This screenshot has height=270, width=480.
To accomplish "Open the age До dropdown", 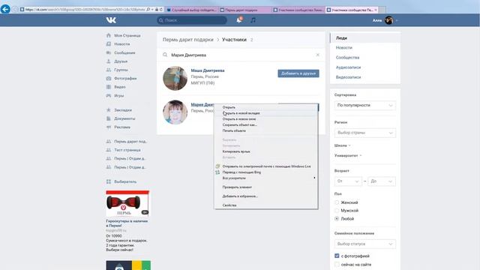I will 382,181.
